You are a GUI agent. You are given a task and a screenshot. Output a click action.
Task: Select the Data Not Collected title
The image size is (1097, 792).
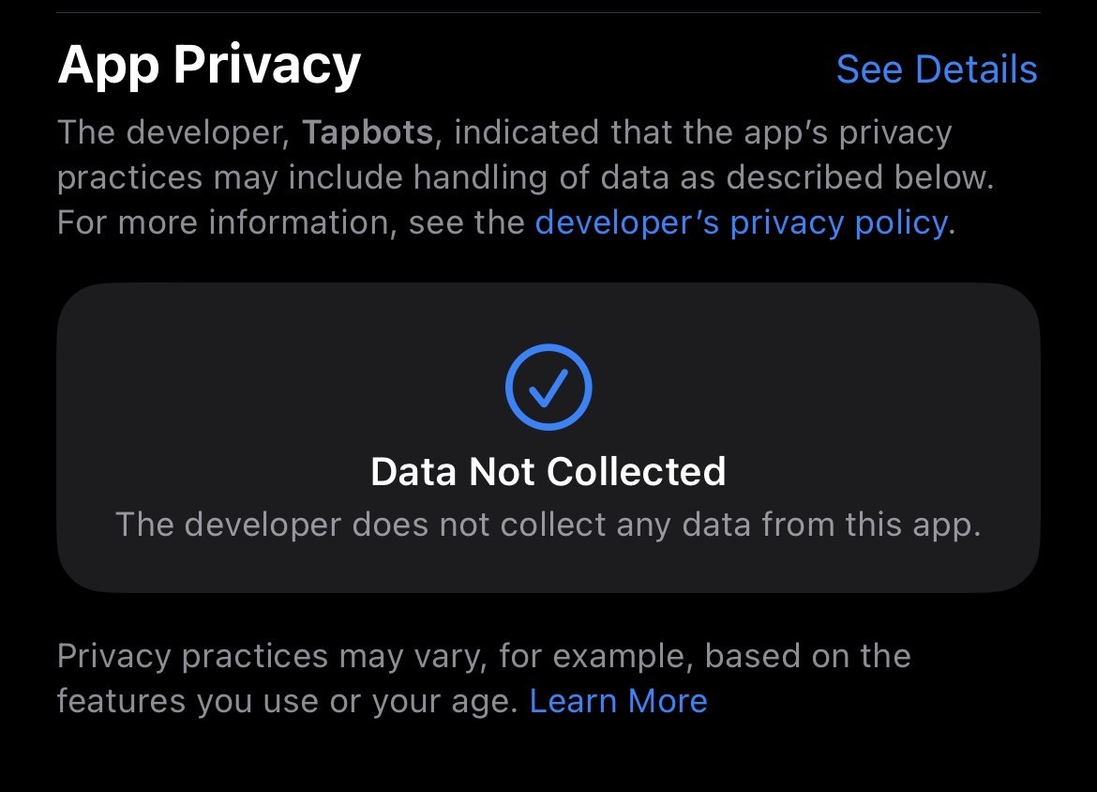548,471
